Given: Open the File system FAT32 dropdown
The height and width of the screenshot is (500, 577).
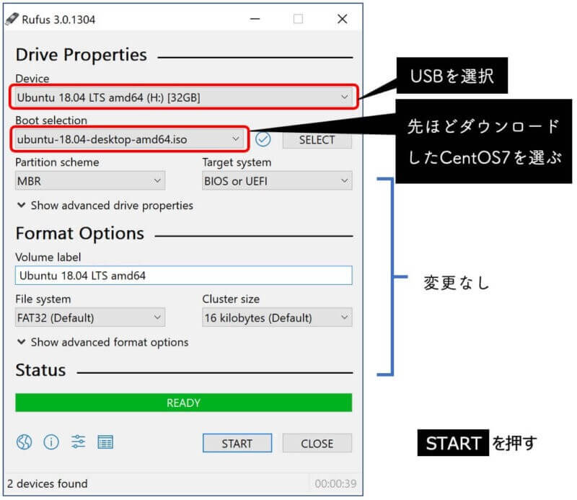Looking at the screenshot, I should (90, 317).
